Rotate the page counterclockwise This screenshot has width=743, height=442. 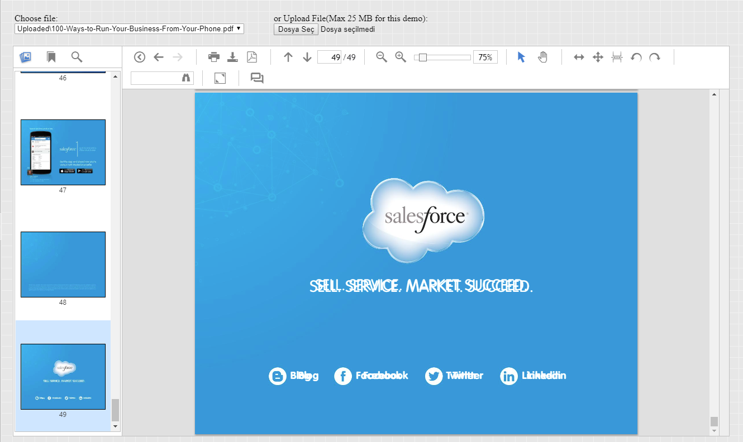pyautogui.click(x=636, y=57)
